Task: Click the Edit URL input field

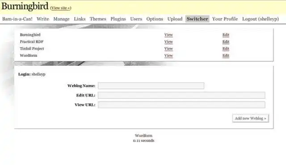Action: coord(181,95)
